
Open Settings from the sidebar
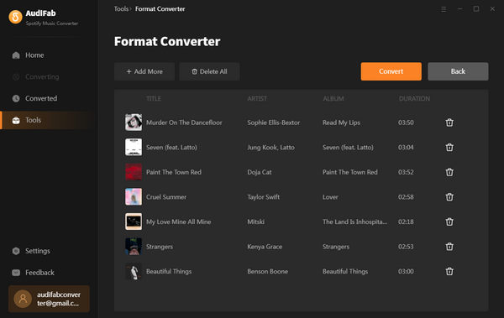point(31,251)
